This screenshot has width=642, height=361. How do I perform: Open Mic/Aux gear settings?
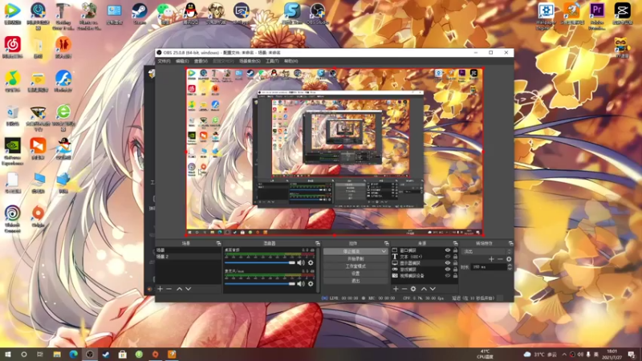click(311, 284)
